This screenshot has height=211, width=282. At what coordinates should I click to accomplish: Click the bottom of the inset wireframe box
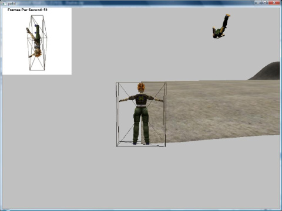point(37,69)
